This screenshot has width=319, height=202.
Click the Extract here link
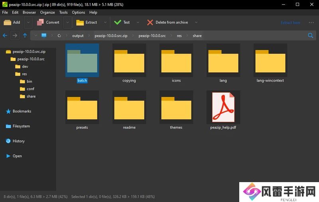[290, 23]
